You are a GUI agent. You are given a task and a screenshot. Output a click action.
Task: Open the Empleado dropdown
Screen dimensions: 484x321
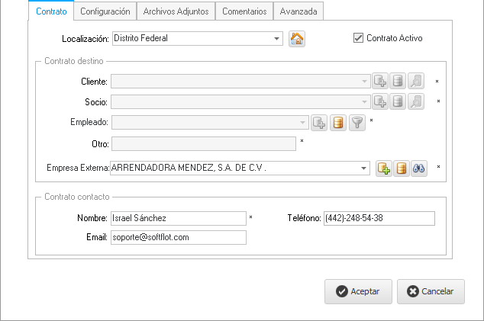click(x=303, y=122)
